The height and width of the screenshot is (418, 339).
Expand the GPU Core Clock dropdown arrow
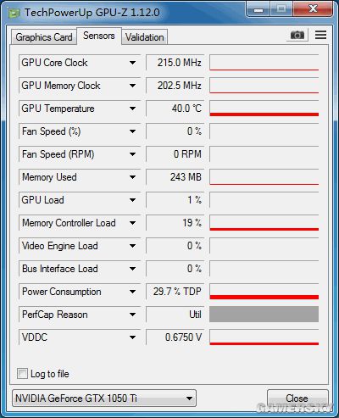pyautogui.click(x=132, y=63)
